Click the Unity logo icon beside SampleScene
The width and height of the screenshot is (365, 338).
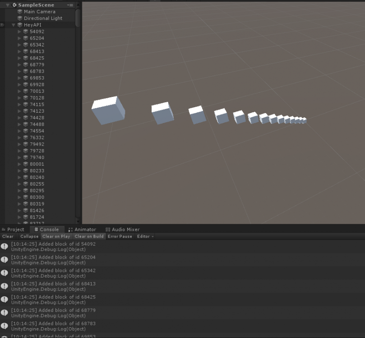(x=14, y=5)
